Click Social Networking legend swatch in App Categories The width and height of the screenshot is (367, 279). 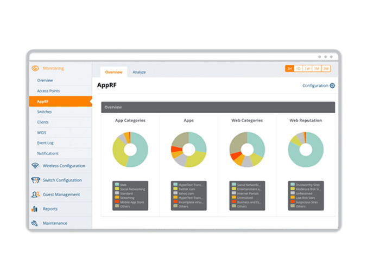[x=117, y=189]
